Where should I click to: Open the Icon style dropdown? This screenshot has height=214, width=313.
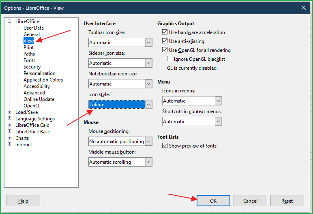click(x=148, y=105)
